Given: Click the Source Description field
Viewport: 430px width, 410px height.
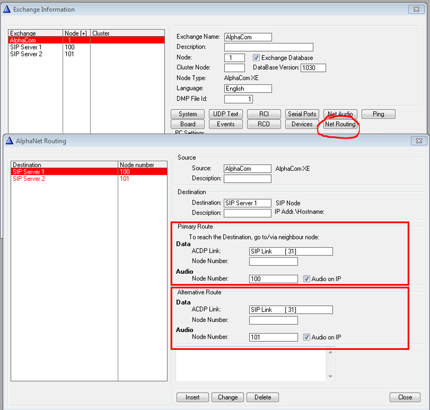Looking at the screenshot, I should coord(248,179).
